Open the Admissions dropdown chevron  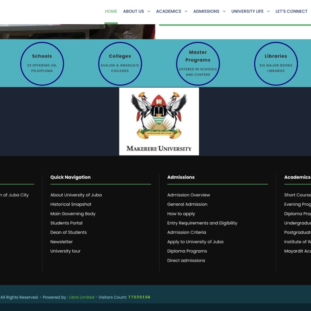pos(224,12)
